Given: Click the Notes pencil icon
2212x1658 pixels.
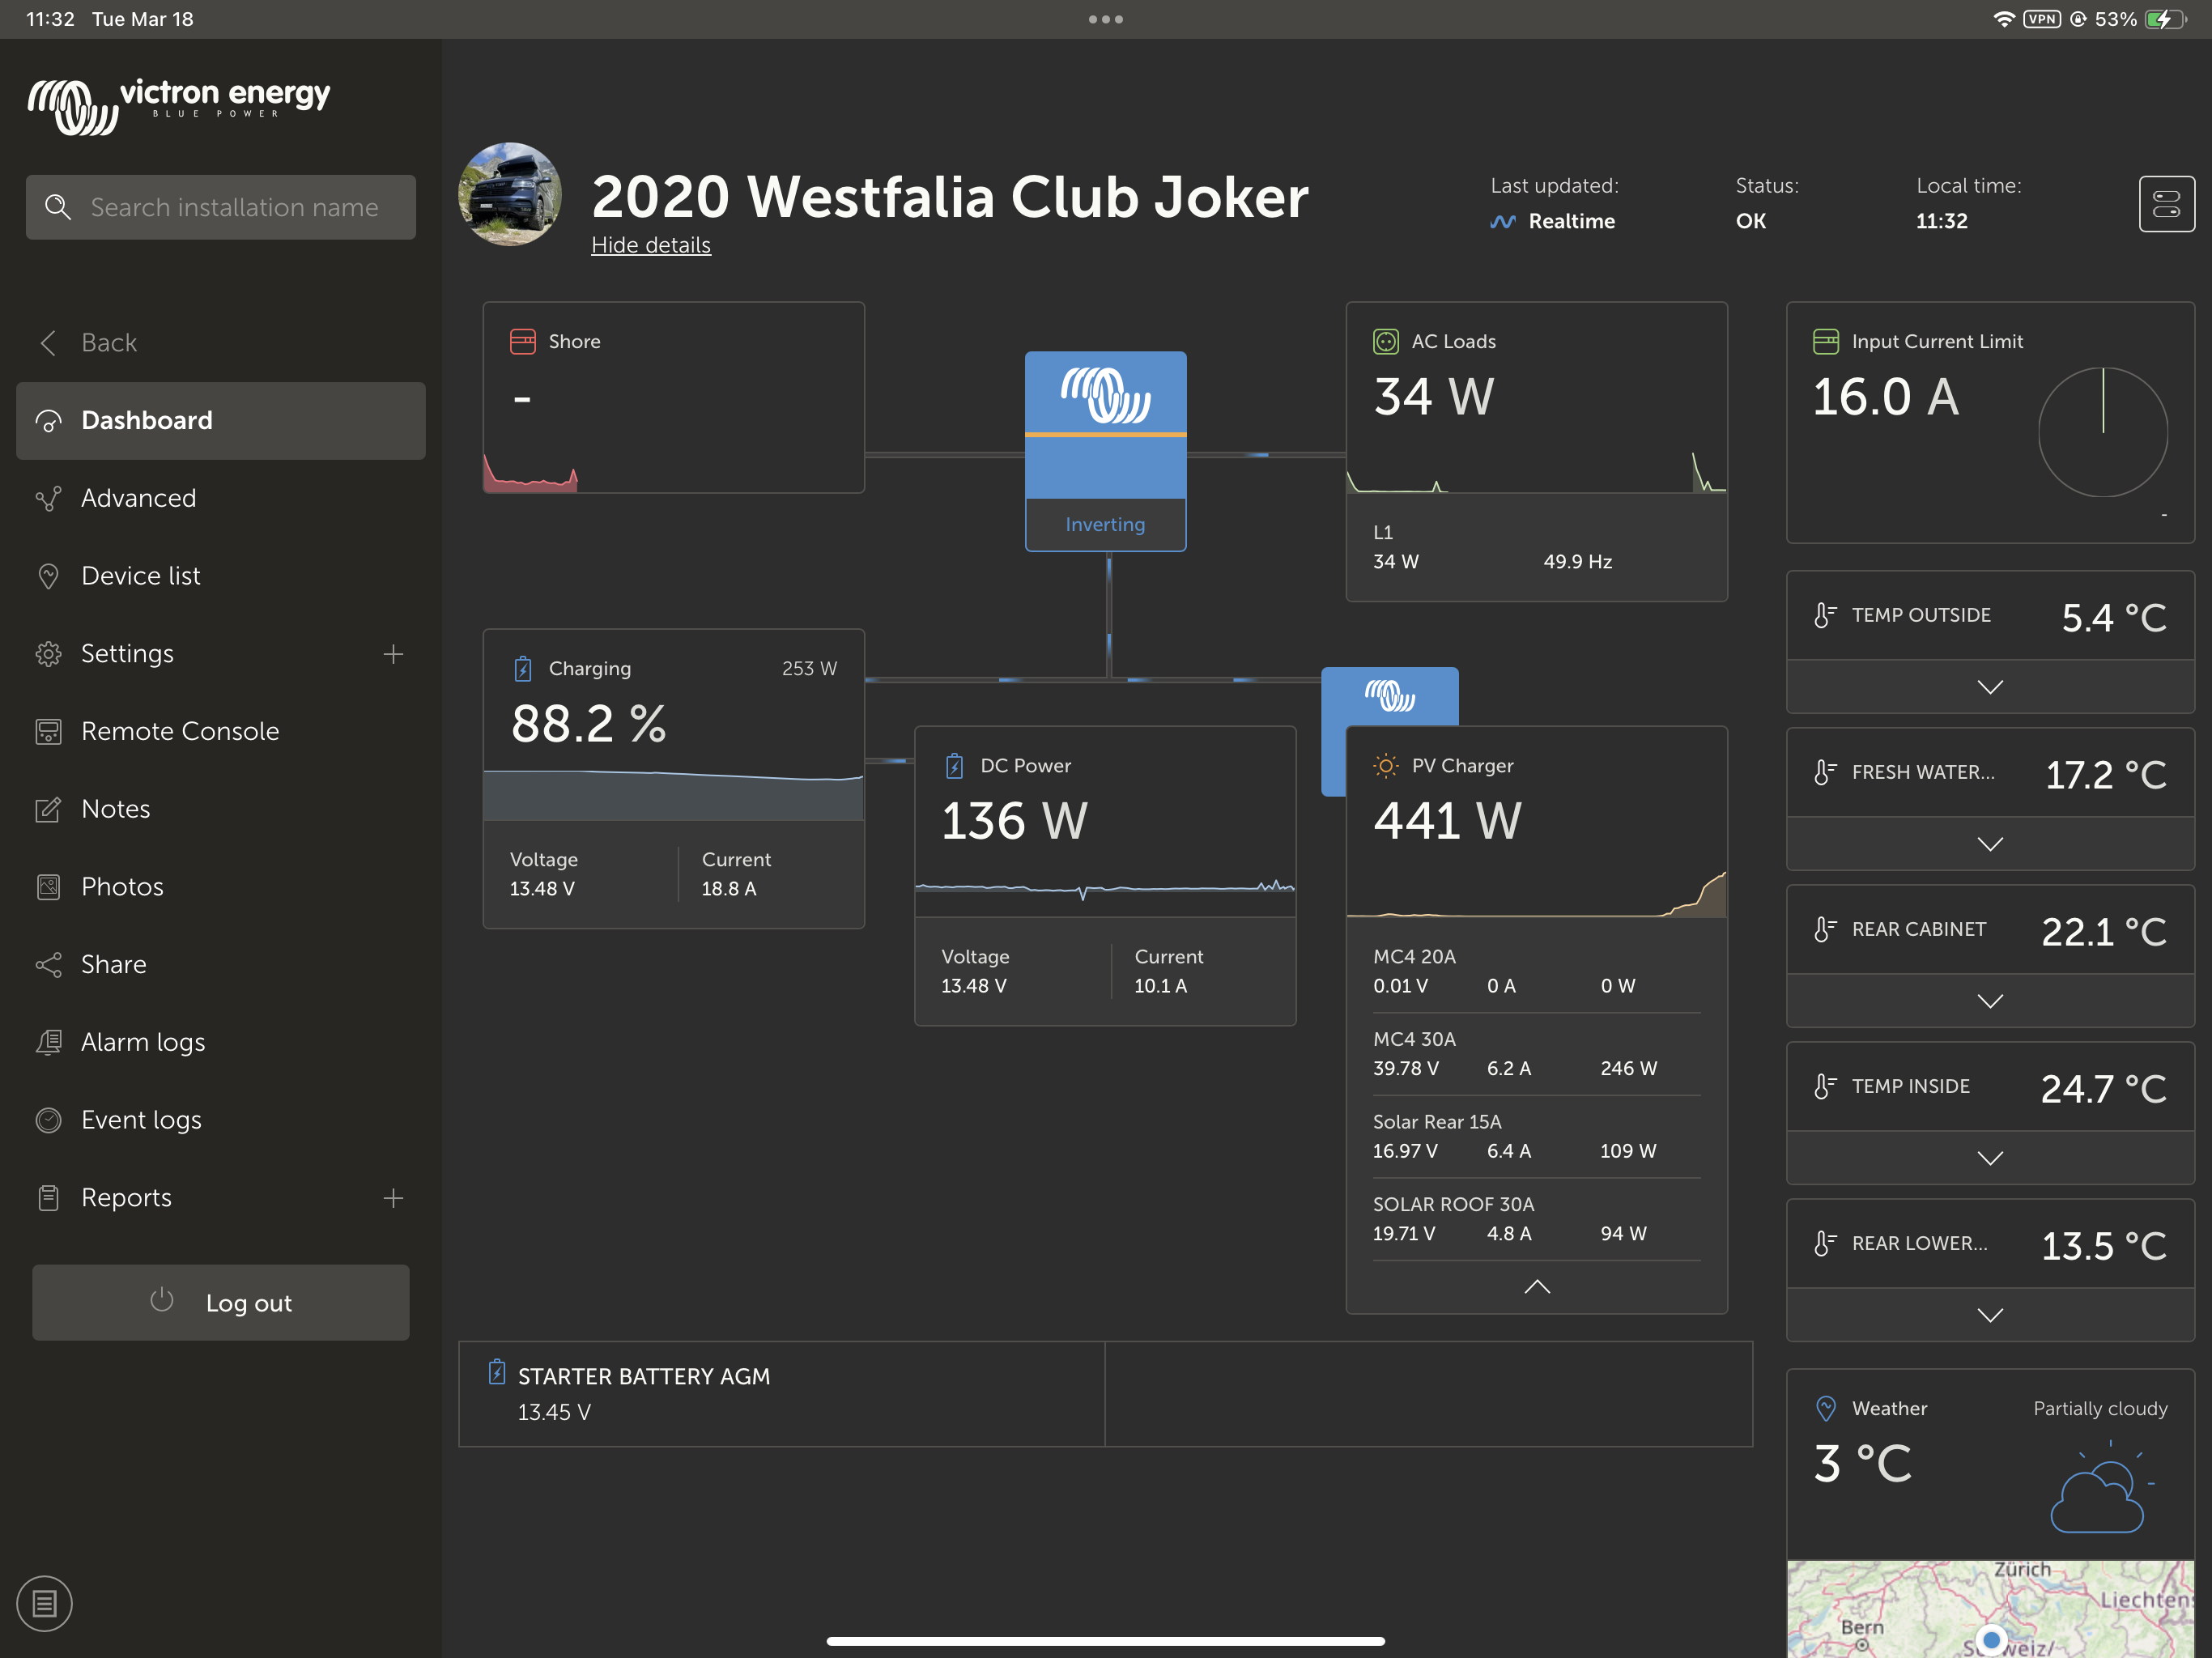Looking at the screenshot, I should (48, 809).
